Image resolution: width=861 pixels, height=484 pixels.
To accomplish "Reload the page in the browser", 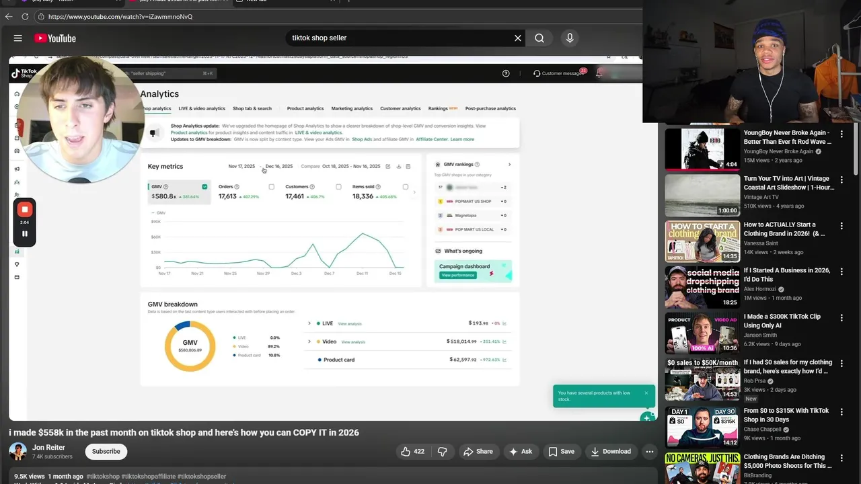I will point(25,16).
